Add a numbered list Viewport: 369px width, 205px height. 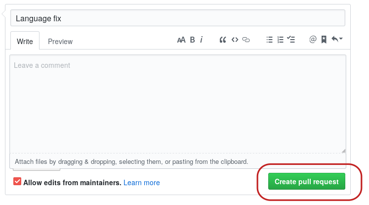(x=281, y=40)
